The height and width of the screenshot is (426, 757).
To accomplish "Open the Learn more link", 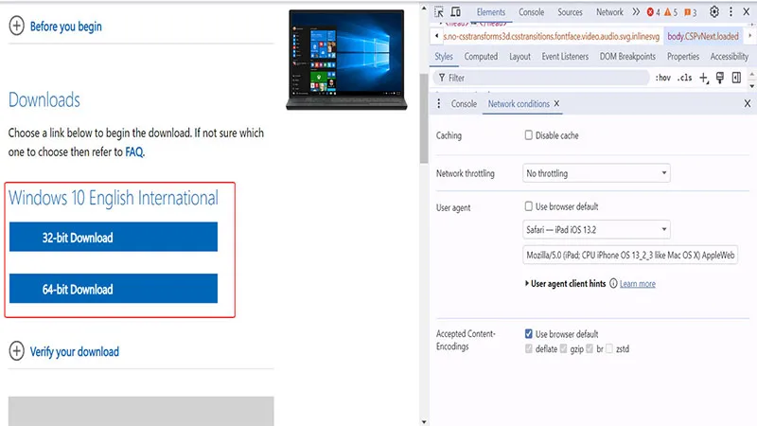I will coord(637,284).
